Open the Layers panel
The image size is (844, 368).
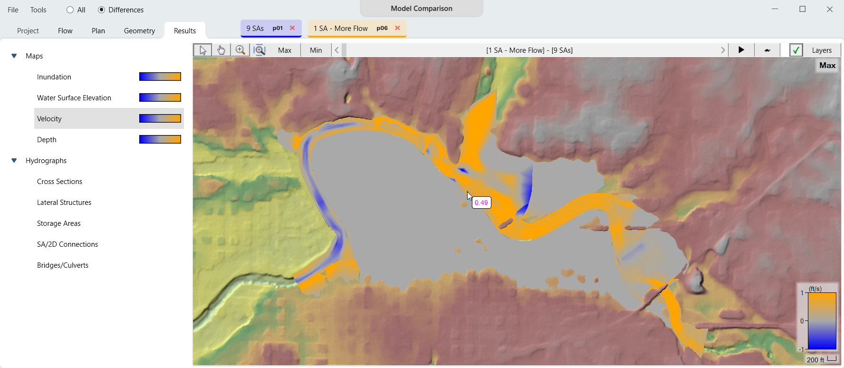822,50
